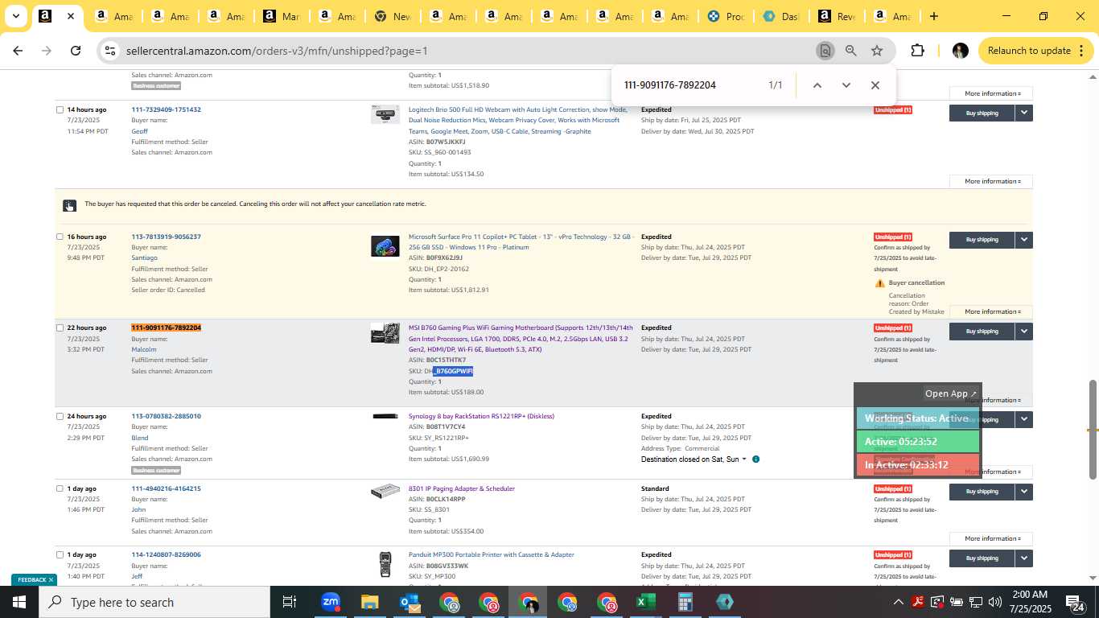Click Buy shipping for MSI B760 motherboard order

(982, 332)
